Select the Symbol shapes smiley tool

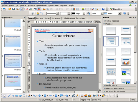tap(45, 96)
